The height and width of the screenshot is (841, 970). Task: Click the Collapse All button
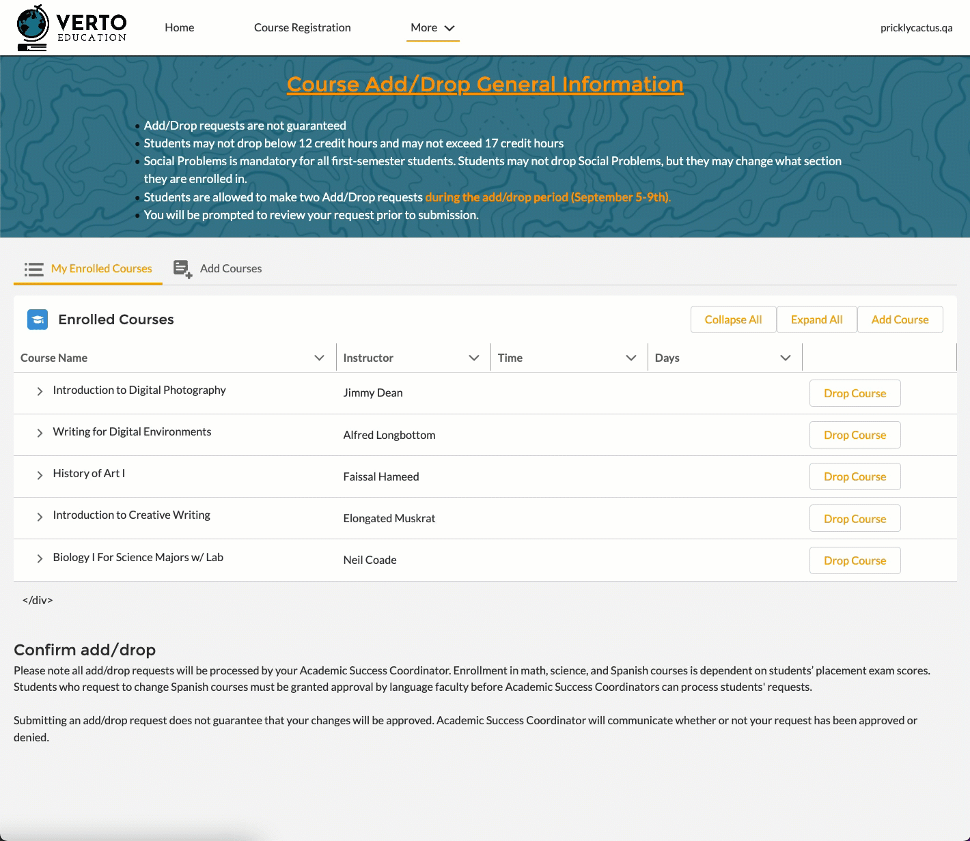coord(734,319)
